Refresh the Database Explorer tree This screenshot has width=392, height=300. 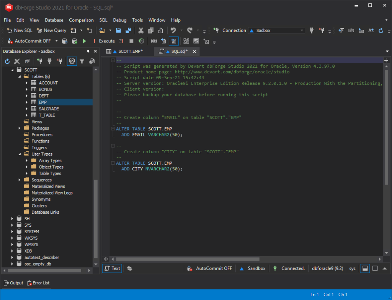tap(7, 61)
